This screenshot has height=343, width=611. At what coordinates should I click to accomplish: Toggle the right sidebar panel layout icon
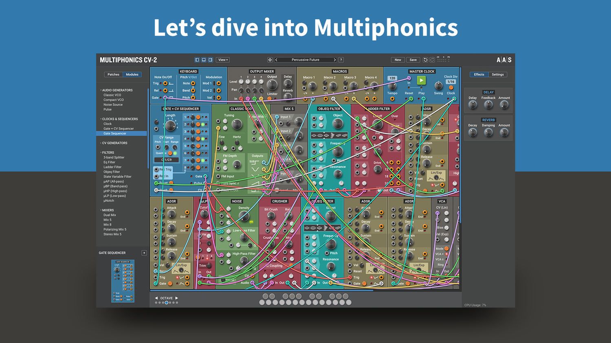point(211,60)
